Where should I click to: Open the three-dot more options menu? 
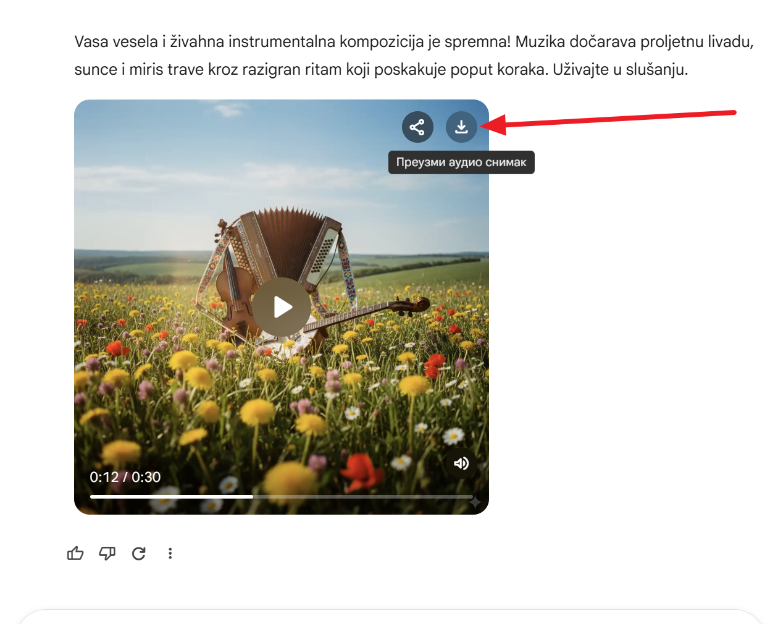coord(170,554)
